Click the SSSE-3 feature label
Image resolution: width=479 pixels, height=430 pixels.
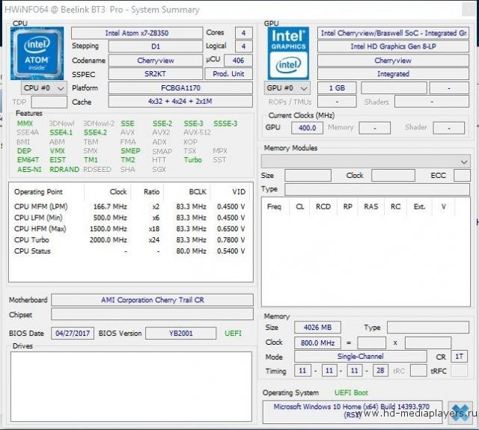(225, 123)
